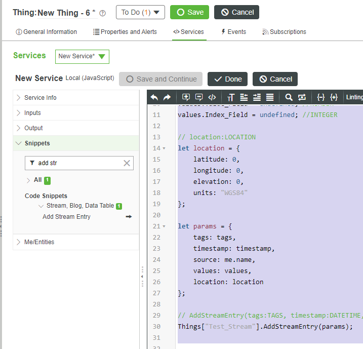Click the add comment icon
The width and height of the screenshot is (363, 349).
click(x=186, y=97)
